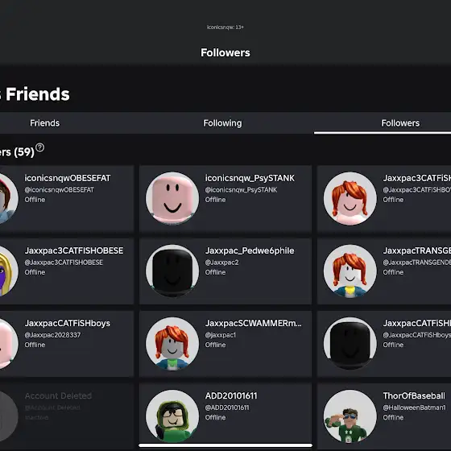The height and width of the screenshot is (451, 451).
Task: Open JaxxpacSCWAMMERm... red hair avatar
Action: click(172, 343)
